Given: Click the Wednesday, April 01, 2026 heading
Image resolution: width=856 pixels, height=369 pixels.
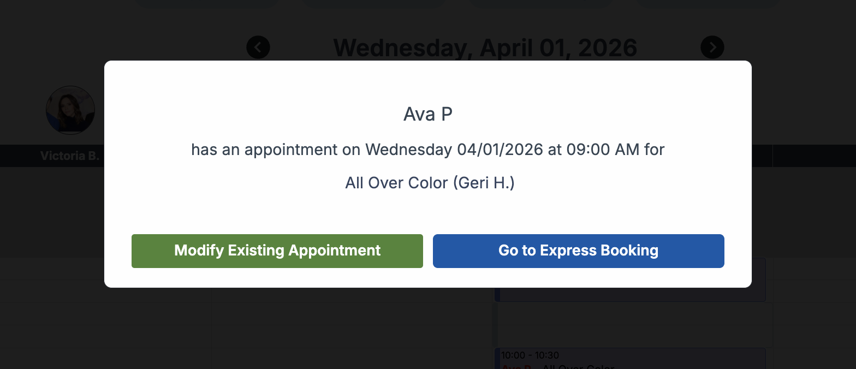Looking at the screenshot, I should (485, 48).
